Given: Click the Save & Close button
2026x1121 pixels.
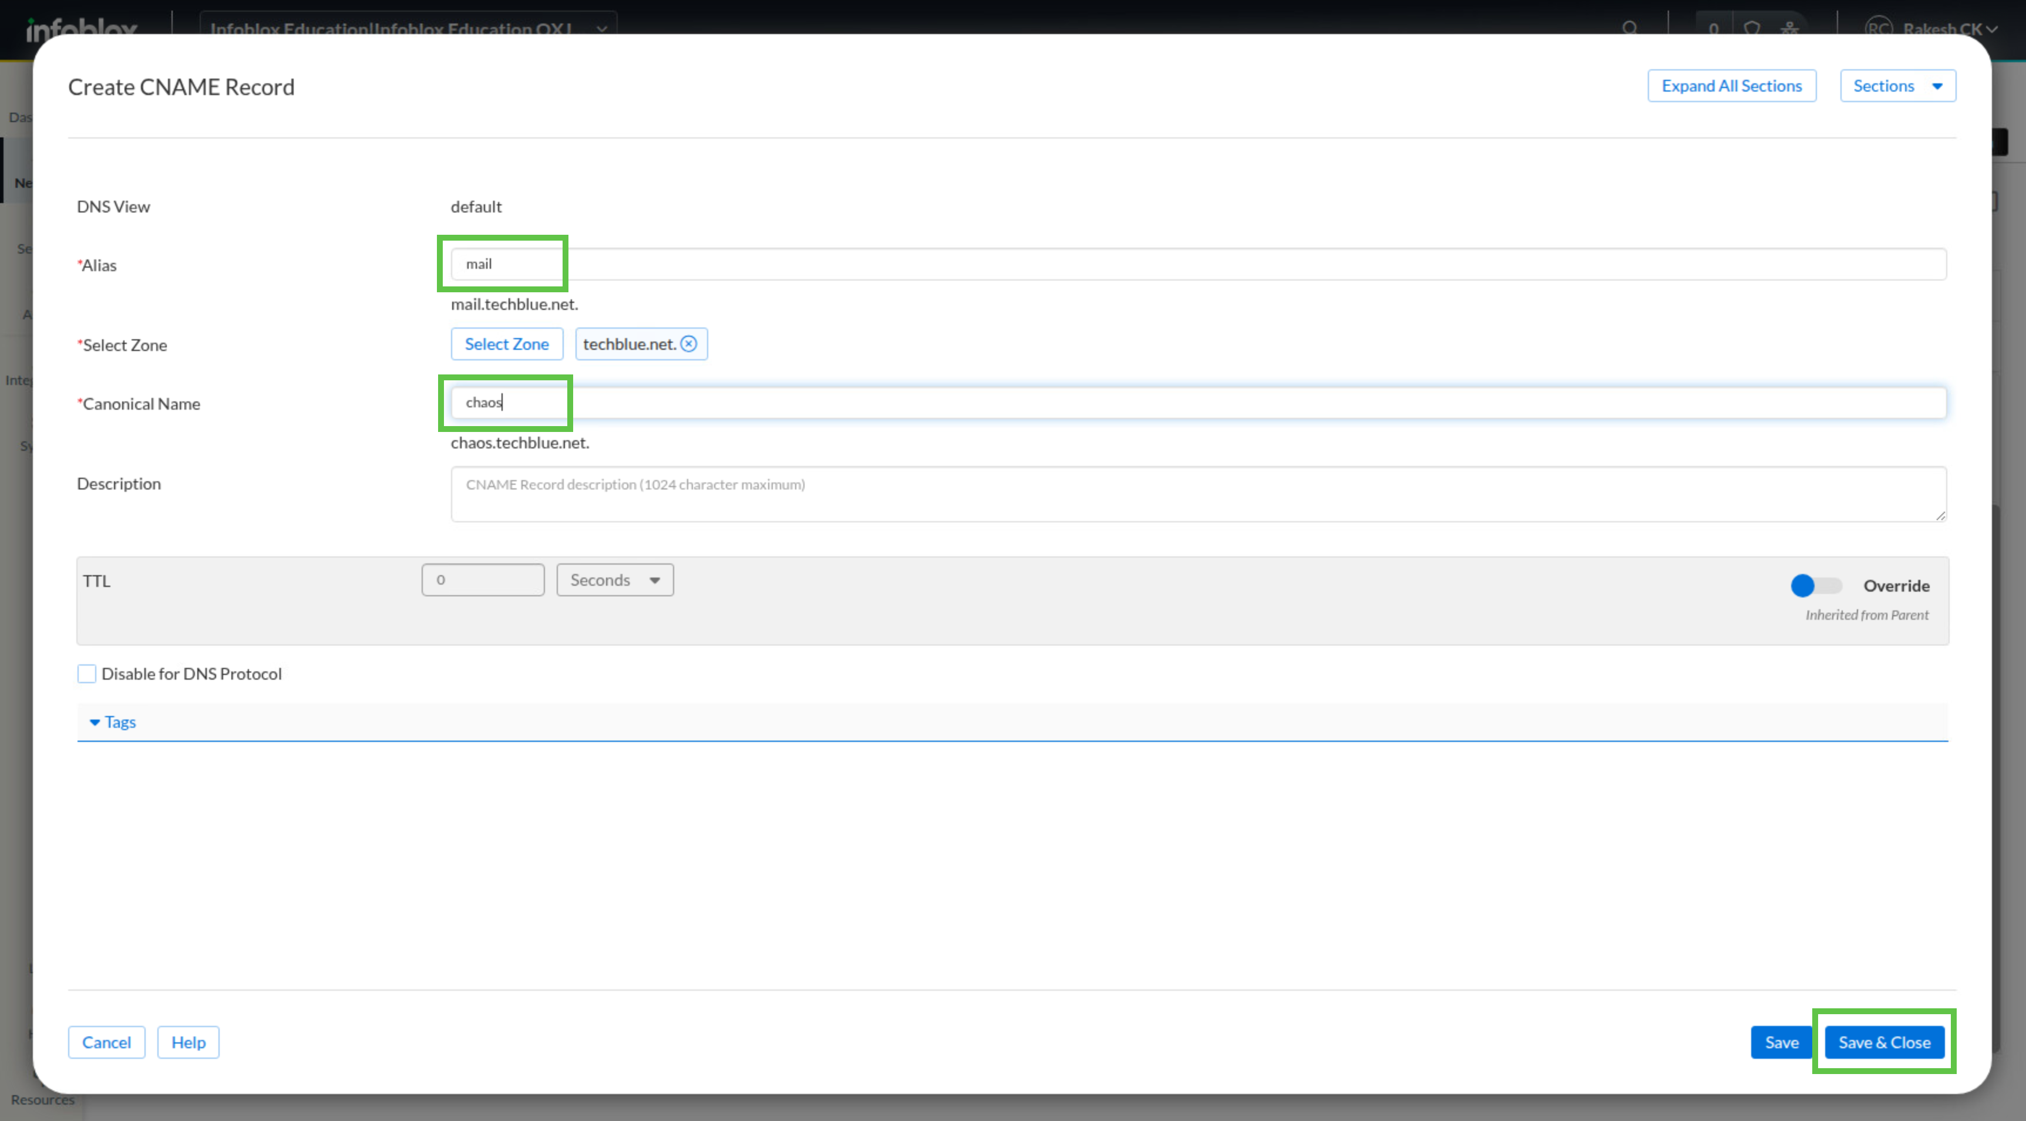Looking at the screenshot, I should [x=1884, y=1042].
